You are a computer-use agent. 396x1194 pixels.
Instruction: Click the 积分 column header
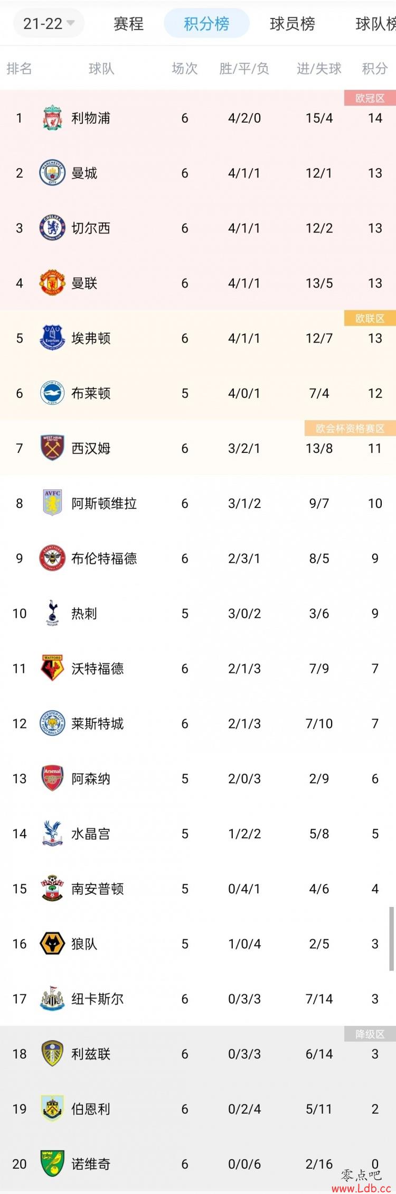[375, 68]
